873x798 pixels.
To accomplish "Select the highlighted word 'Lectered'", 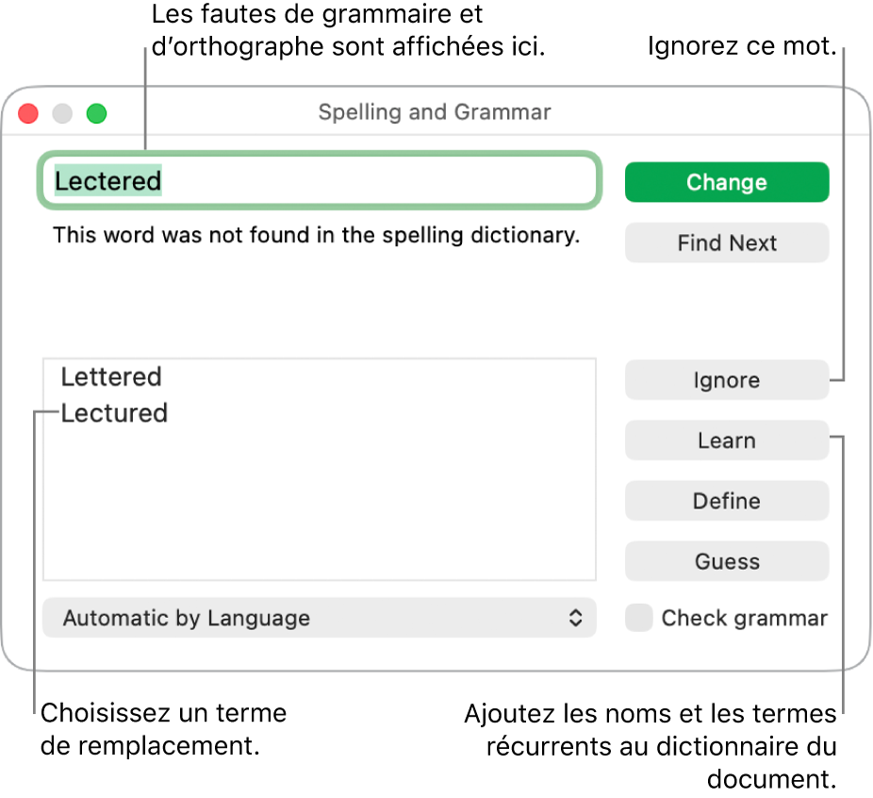I will click(x=107, y=181).
